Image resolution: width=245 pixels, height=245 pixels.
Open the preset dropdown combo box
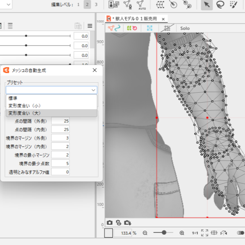click(x=51, y=90)
